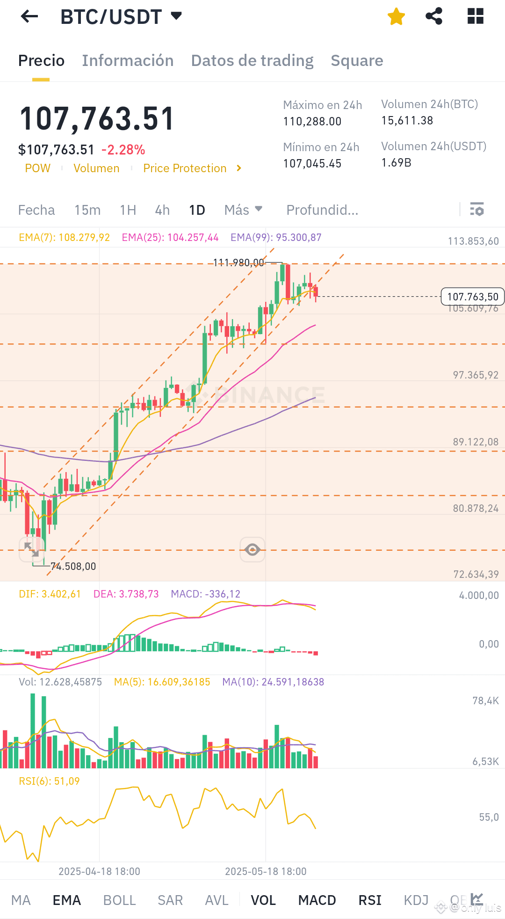Click the large price 107,763.51
This screenshot has width=505, height=919.
(97, 118)
